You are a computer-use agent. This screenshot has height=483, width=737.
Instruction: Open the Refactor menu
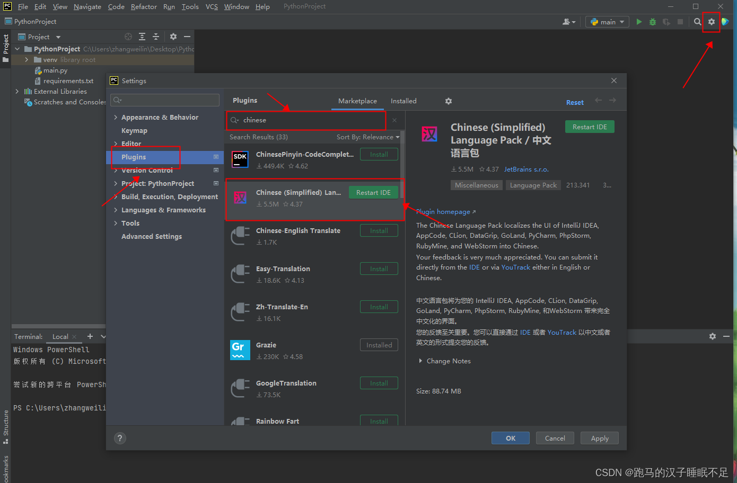[x=144, y=7]
